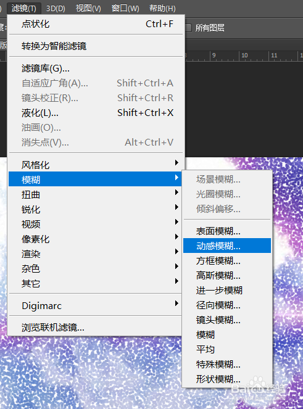Choose 浏览联机滤镜...

click(95, 328)
